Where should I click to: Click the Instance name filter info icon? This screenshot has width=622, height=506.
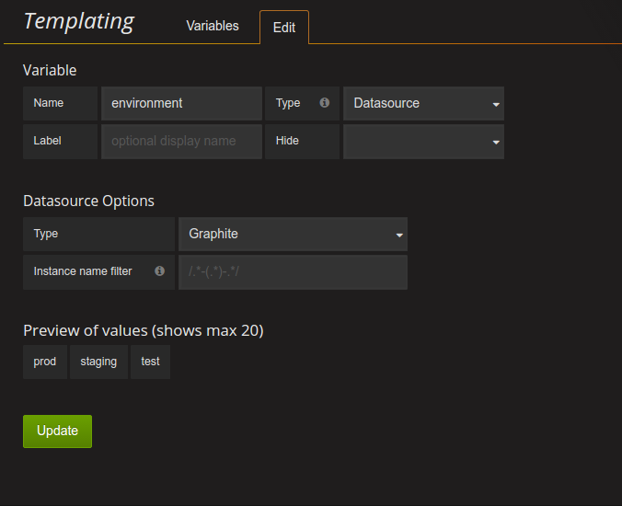tap(160, 271)
